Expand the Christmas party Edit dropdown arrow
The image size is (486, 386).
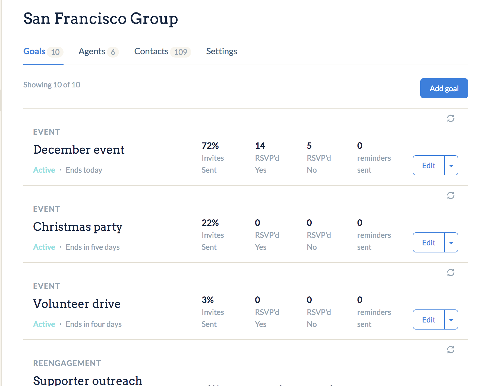pos(451,242)
